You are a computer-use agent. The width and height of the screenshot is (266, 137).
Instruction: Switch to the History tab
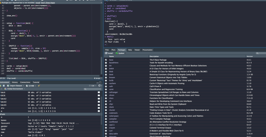[15, 82]
